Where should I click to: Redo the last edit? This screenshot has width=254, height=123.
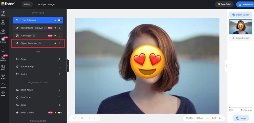pos(95,118)
